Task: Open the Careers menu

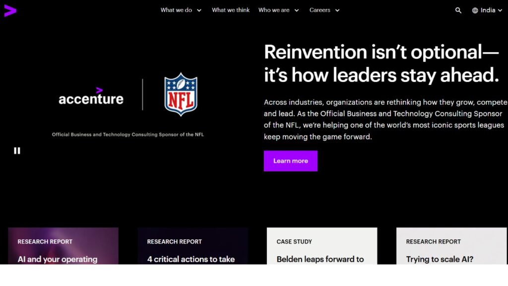Action: pos(320,10)
